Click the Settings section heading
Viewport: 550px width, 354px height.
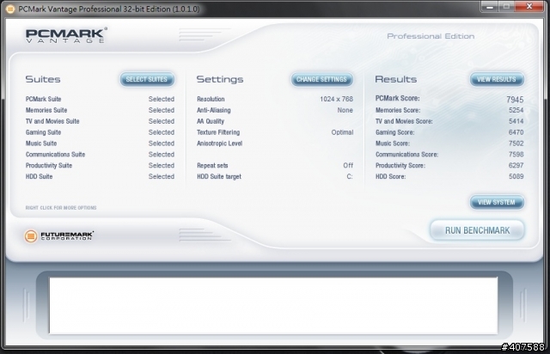tap(220, 80)
